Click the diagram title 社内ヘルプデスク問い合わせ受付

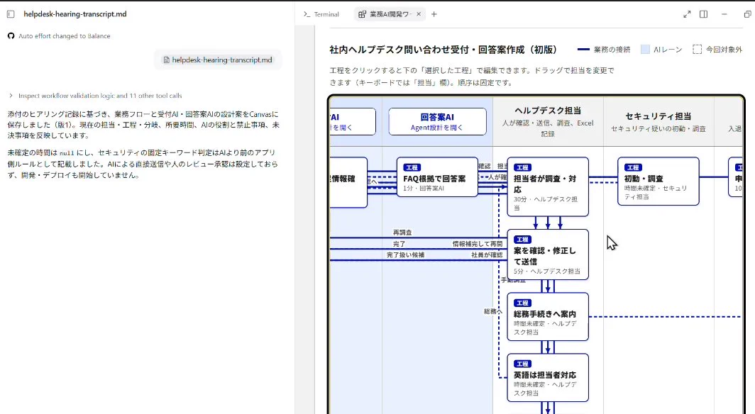click(443, 50)
